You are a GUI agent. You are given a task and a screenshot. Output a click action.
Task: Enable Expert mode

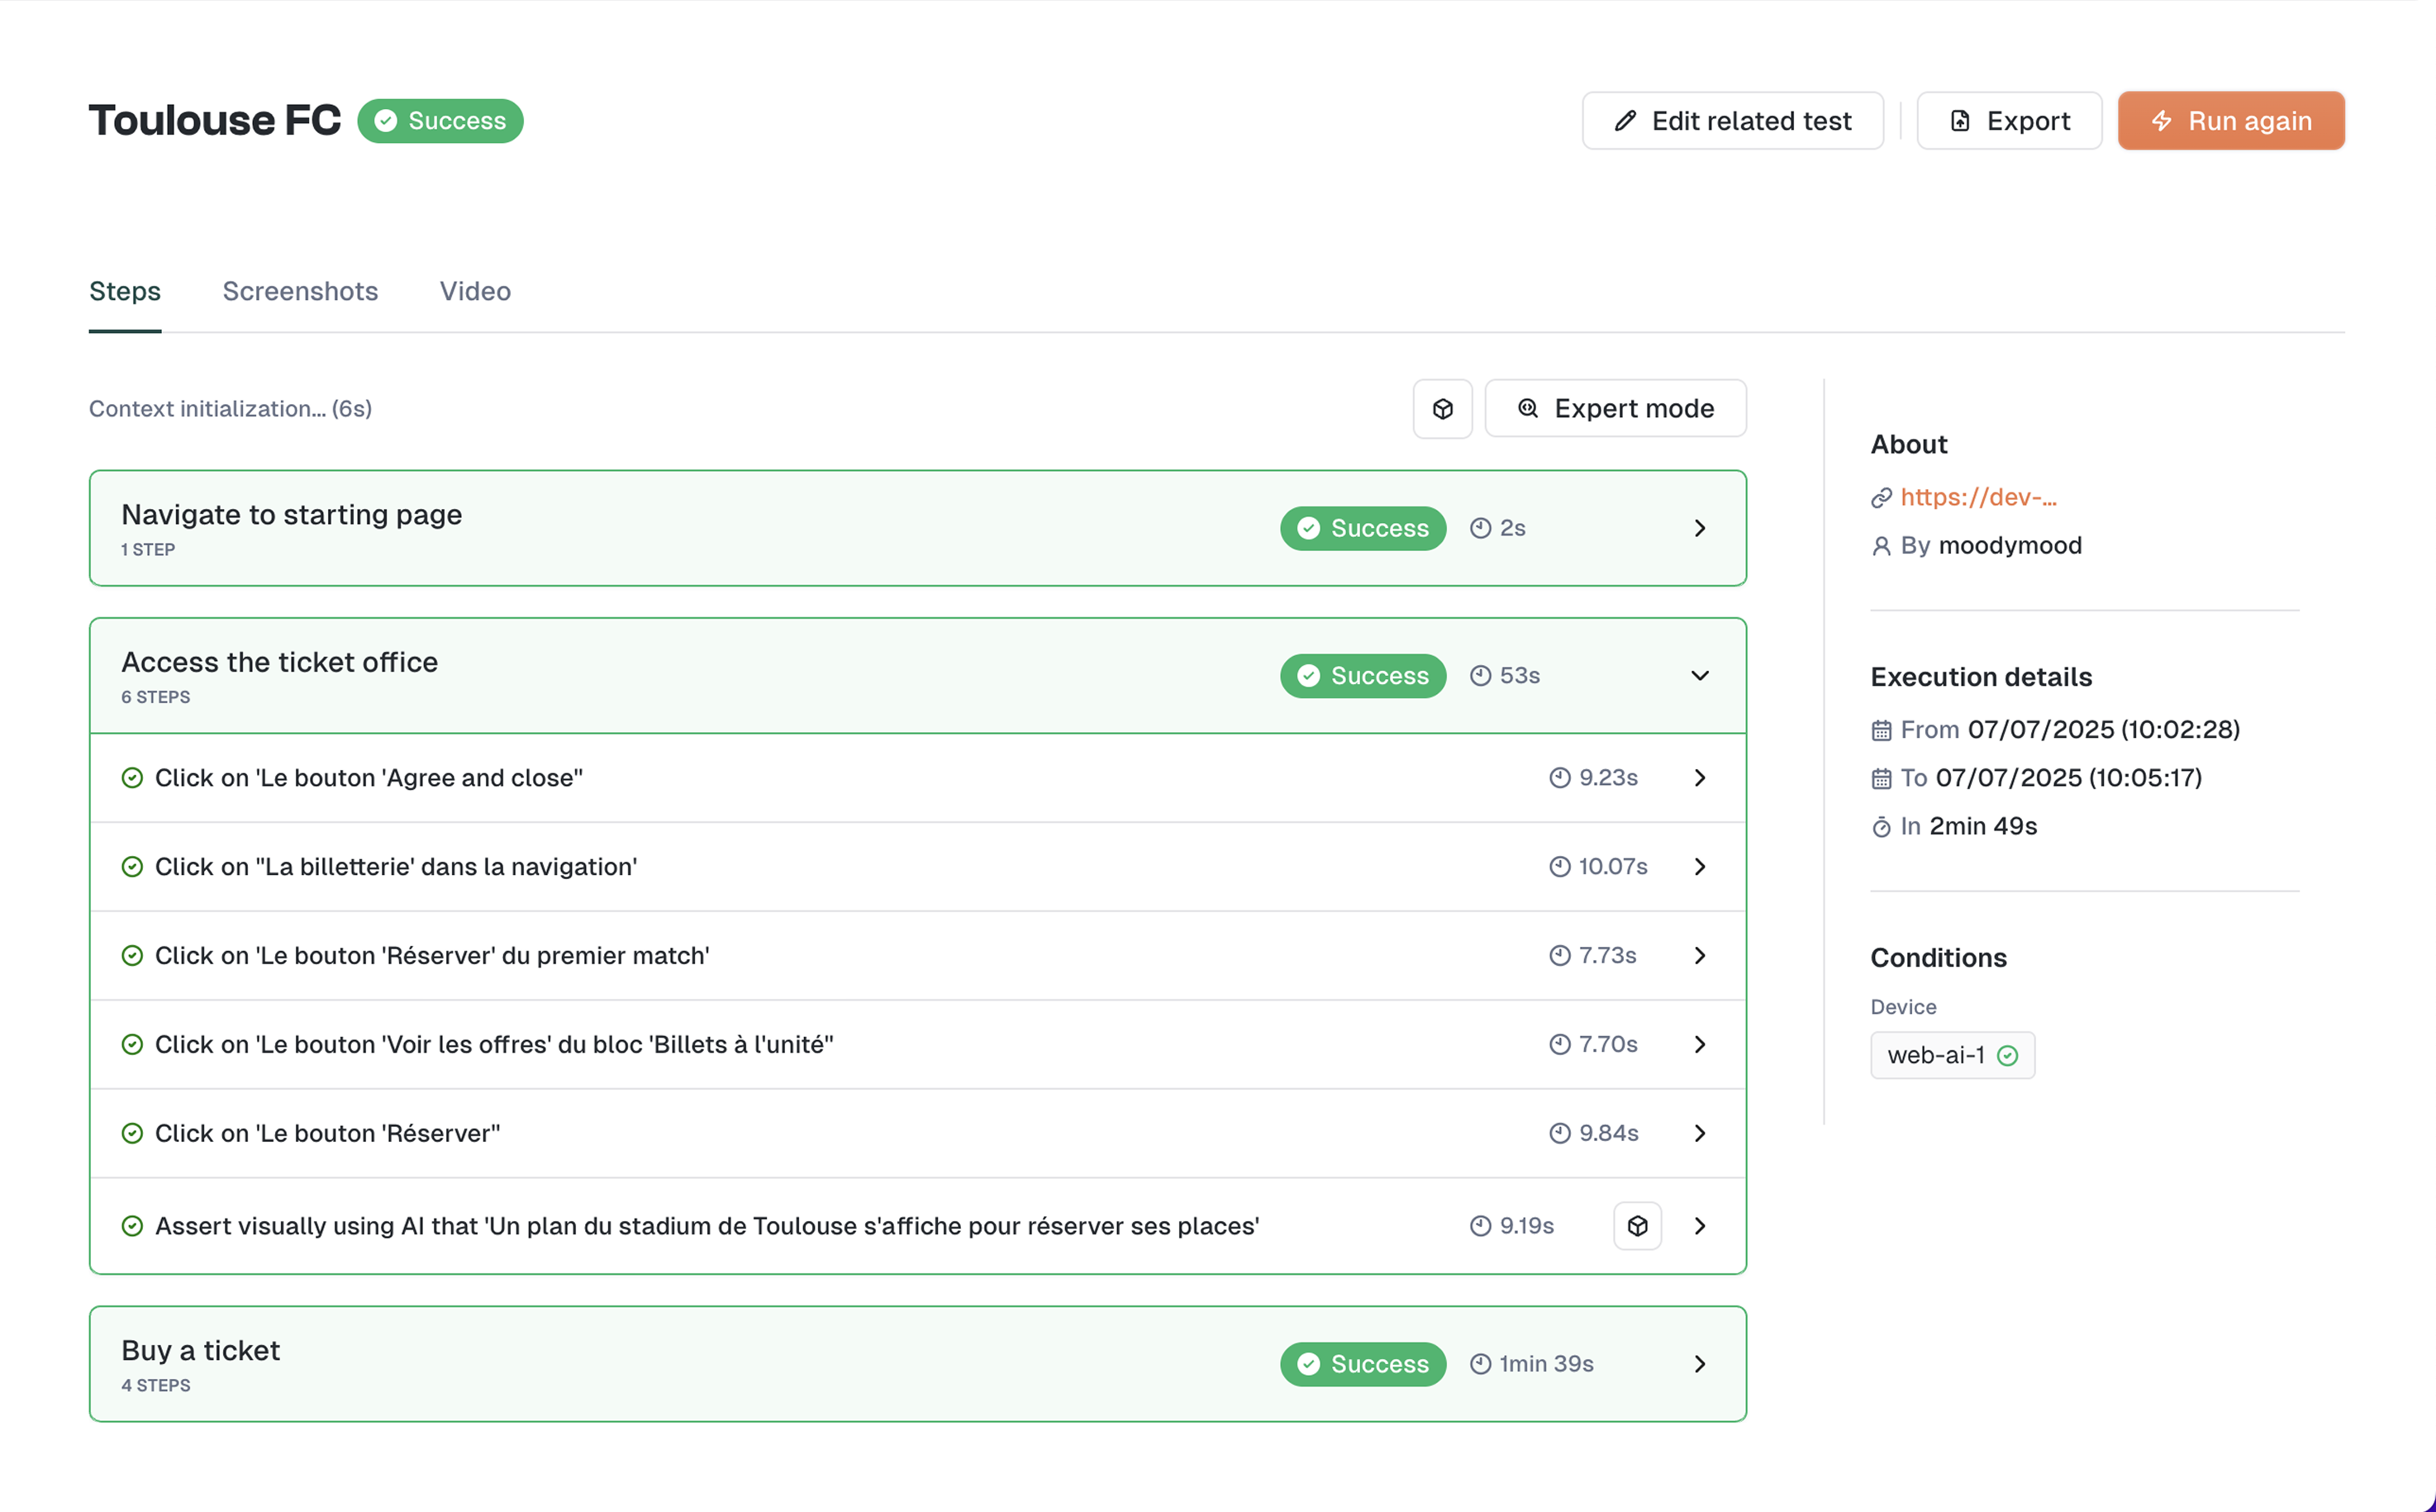pos(1615,408)
